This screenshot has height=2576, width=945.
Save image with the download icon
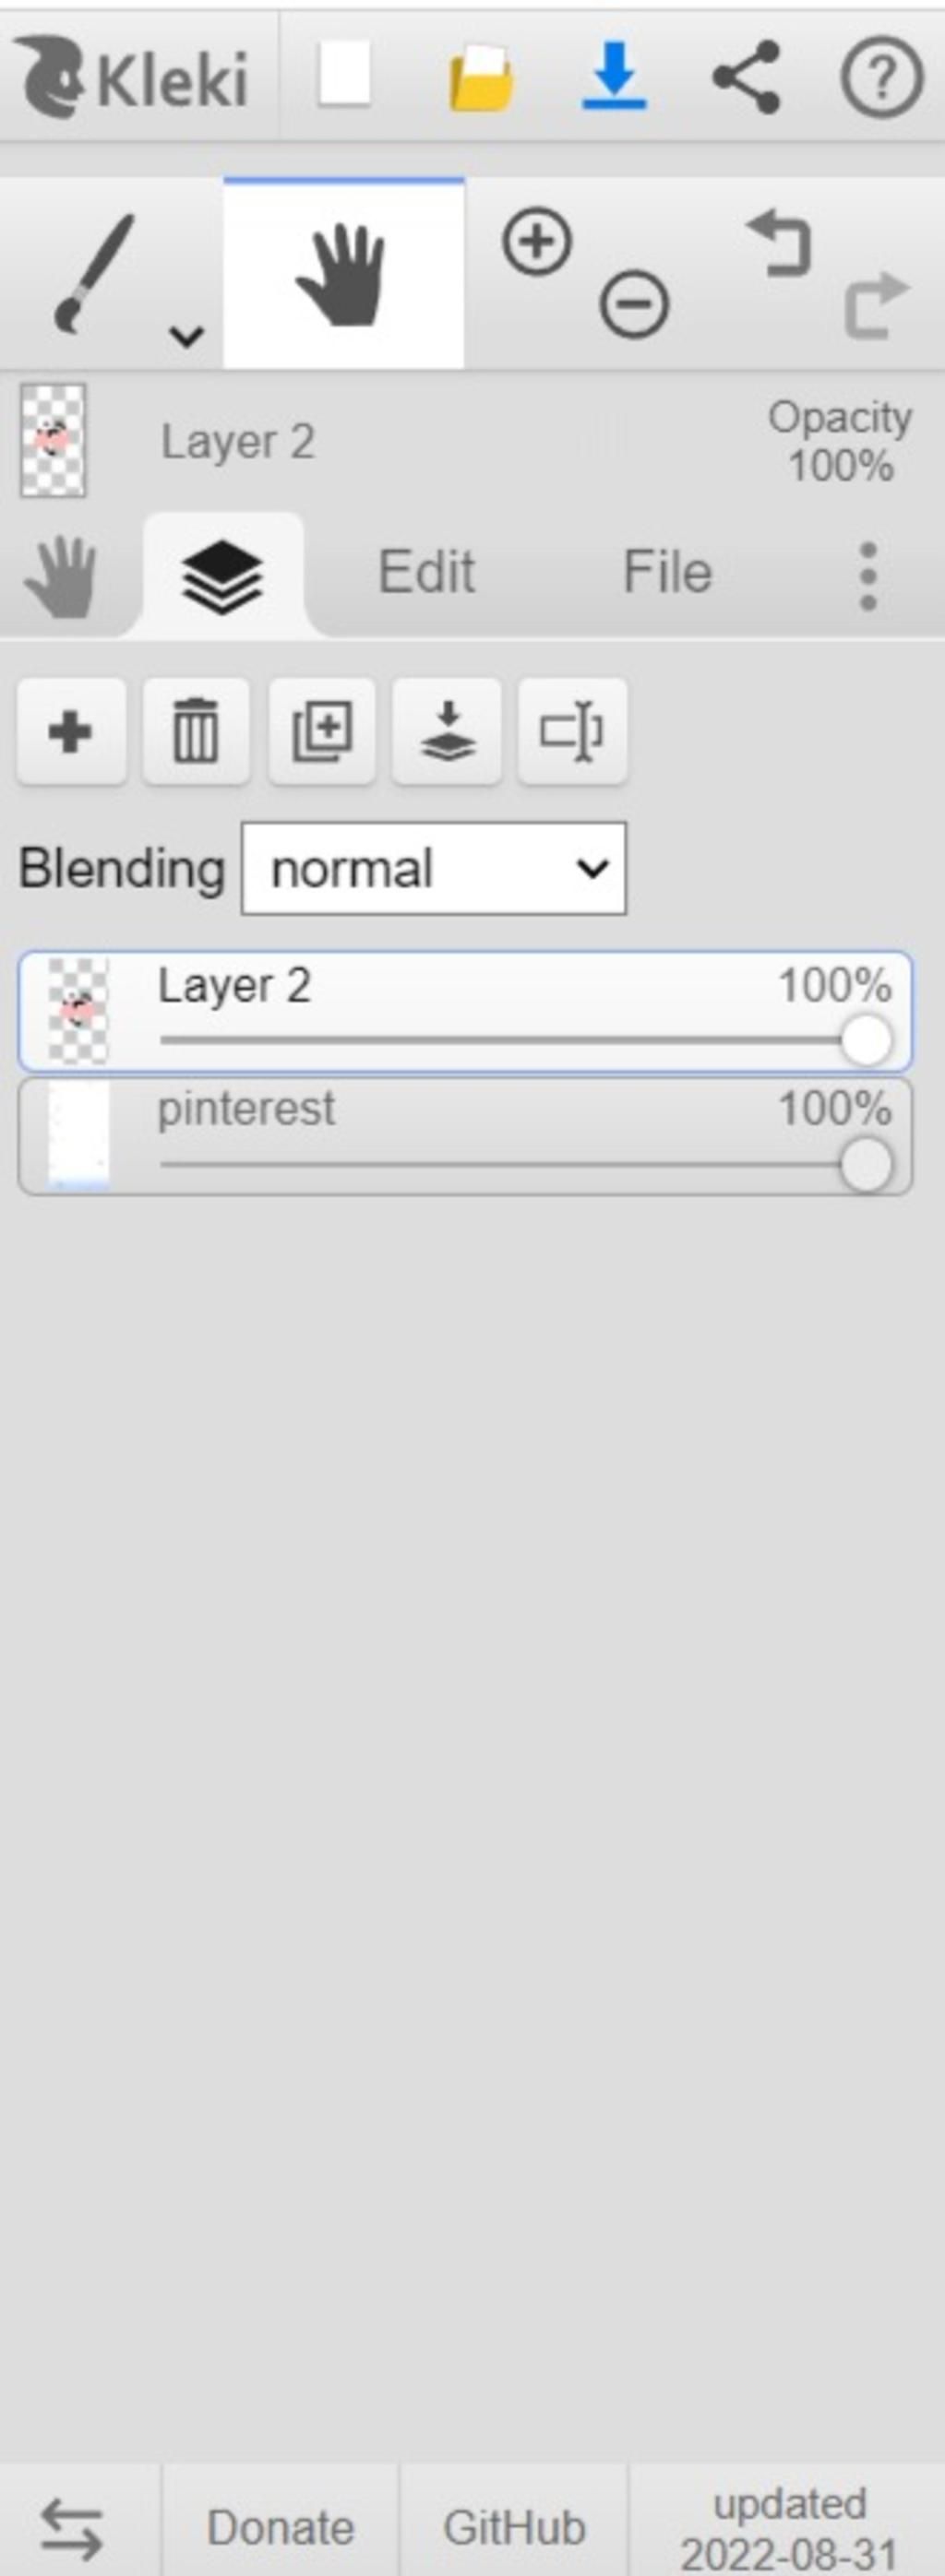614,75
